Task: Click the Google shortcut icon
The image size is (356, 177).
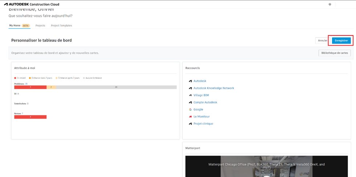Action: 190,110
